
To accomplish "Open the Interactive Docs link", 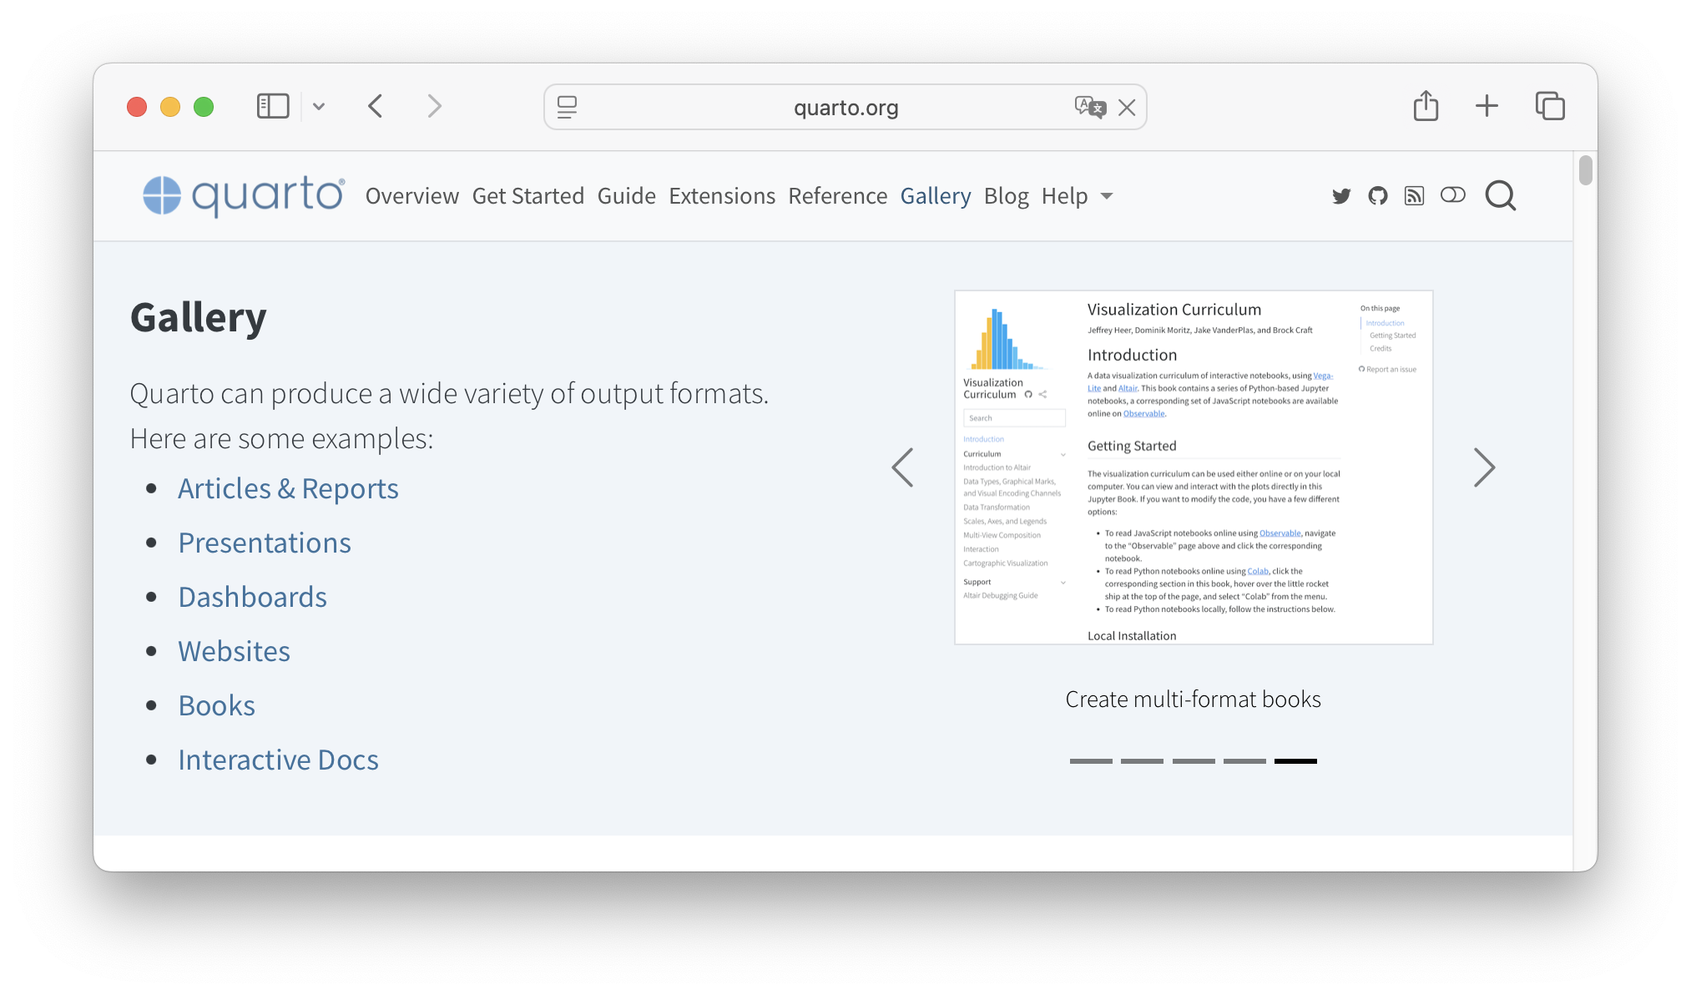I will tap(278, 760).
